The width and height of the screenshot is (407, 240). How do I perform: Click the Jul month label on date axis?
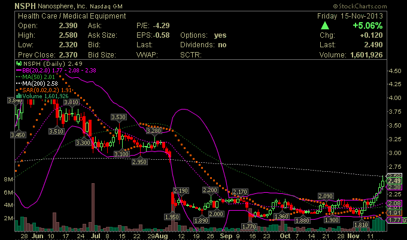click(96, 236)
